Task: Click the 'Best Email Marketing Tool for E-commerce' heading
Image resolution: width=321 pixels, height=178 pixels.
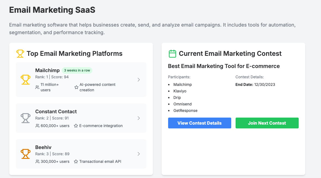Action: 224,66
